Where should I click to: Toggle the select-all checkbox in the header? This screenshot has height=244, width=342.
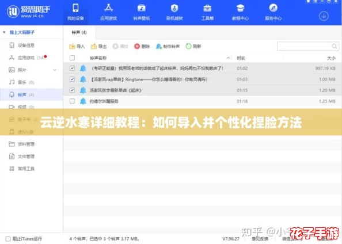coord(72,58)
